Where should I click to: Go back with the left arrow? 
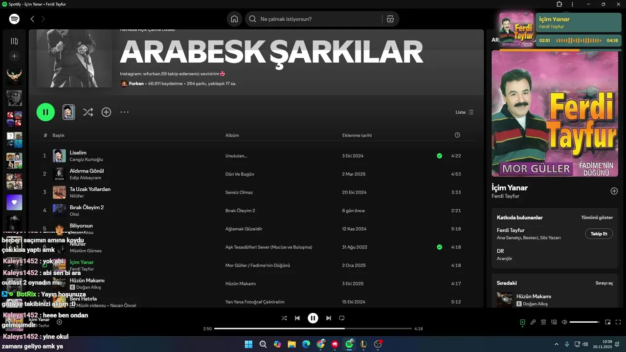tap(32, 19)
